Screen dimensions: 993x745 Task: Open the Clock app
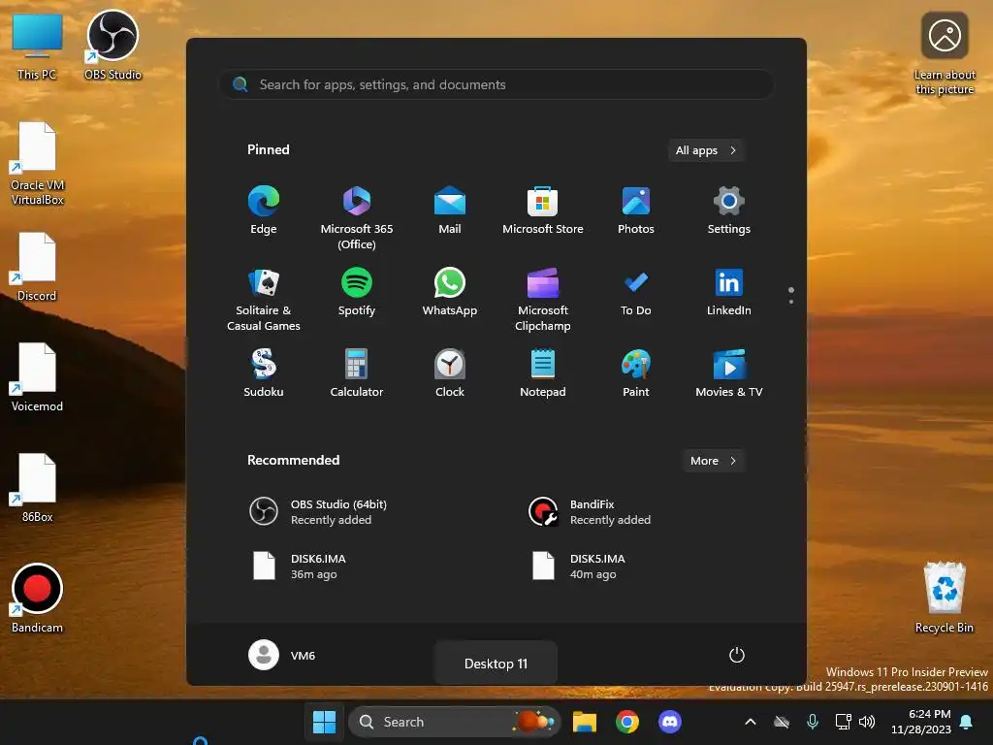coord(450,373)
